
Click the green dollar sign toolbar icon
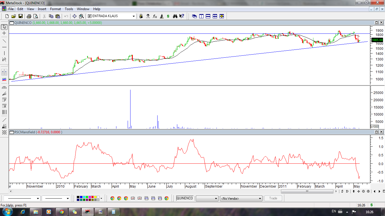tap(168, 16)
